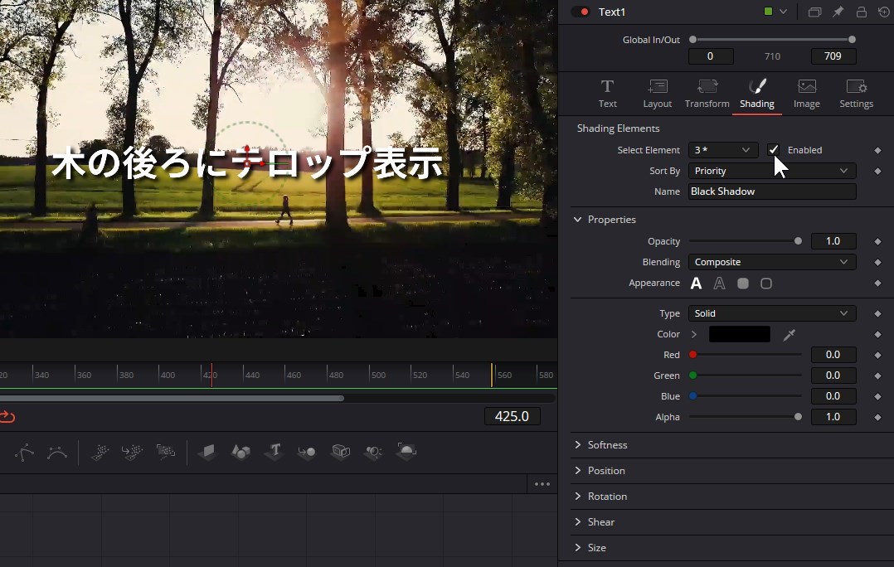Uncheck the Enabled checkbox

(773, 150)
